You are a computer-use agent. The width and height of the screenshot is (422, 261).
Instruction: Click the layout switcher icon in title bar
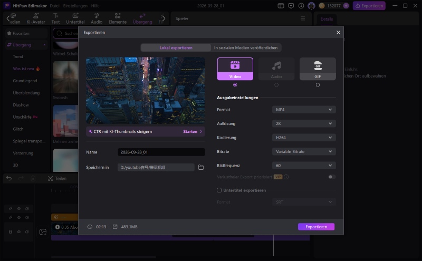[281, 6]
